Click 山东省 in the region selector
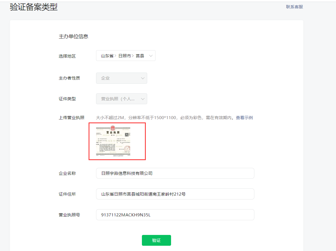 tap(107, 56)
